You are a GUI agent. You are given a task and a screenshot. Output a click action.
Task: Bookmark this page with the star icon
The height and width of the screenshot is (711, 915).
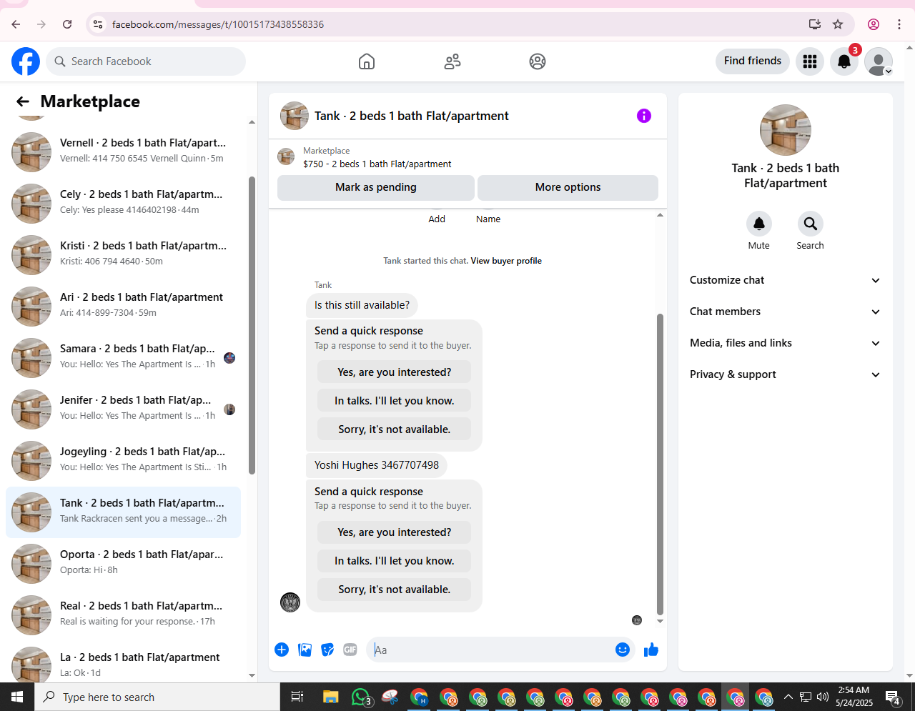[838, 24]
